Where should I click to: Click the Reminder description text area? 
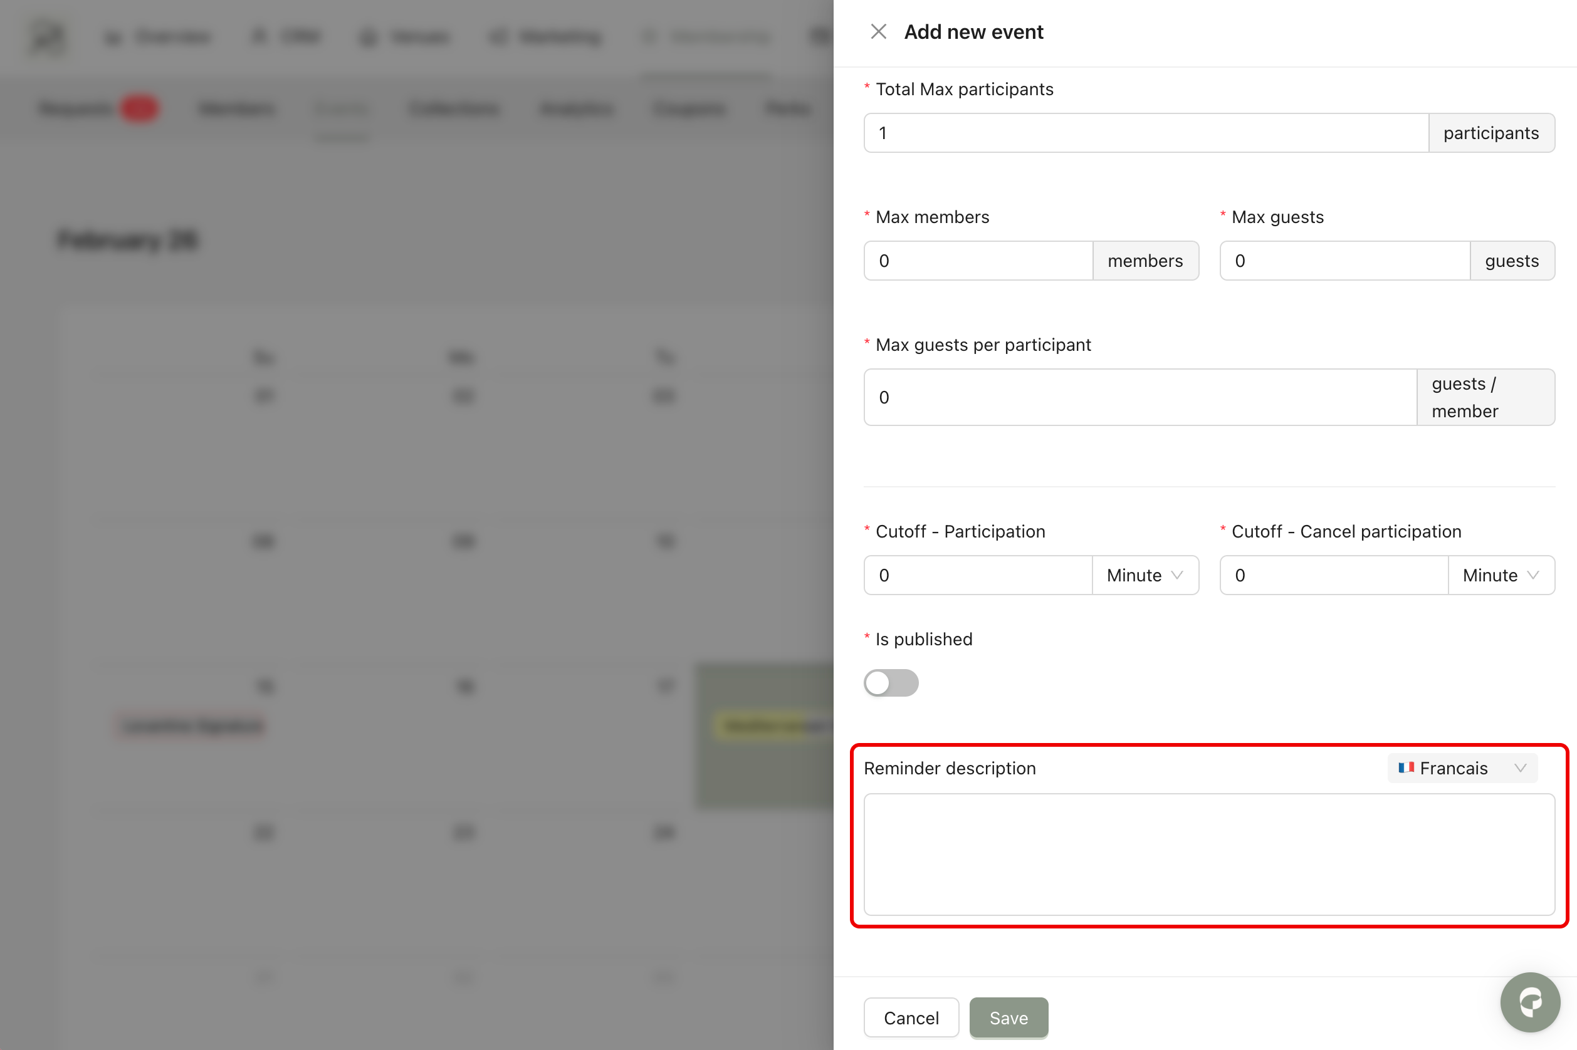1208,854
